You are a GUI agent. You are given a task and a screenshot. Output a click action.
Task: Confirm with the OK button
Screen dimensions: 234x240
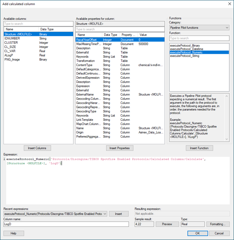coord(198,233)
